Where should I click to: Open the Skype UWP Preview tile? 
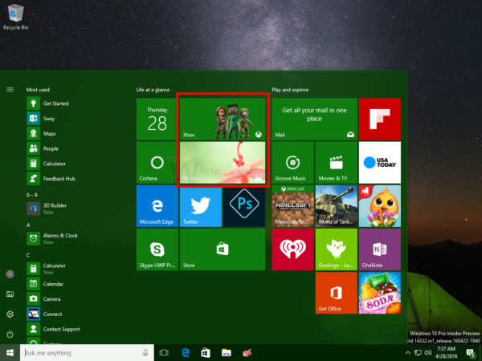pos(157,249)
